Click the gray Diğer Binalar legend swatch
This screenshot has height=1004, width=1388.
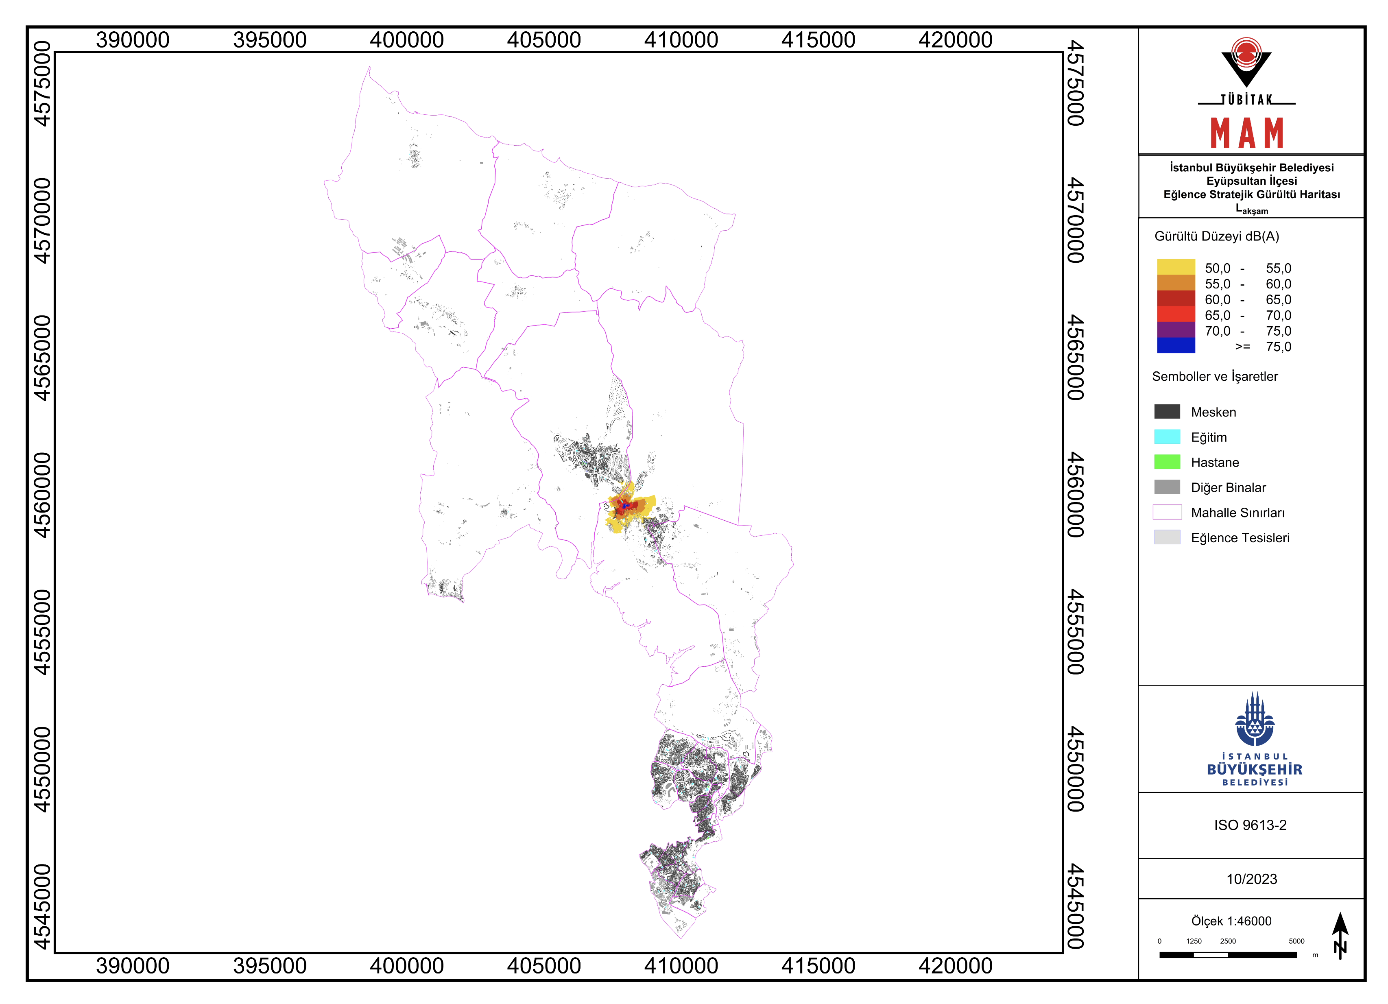tap(1167, 487)
